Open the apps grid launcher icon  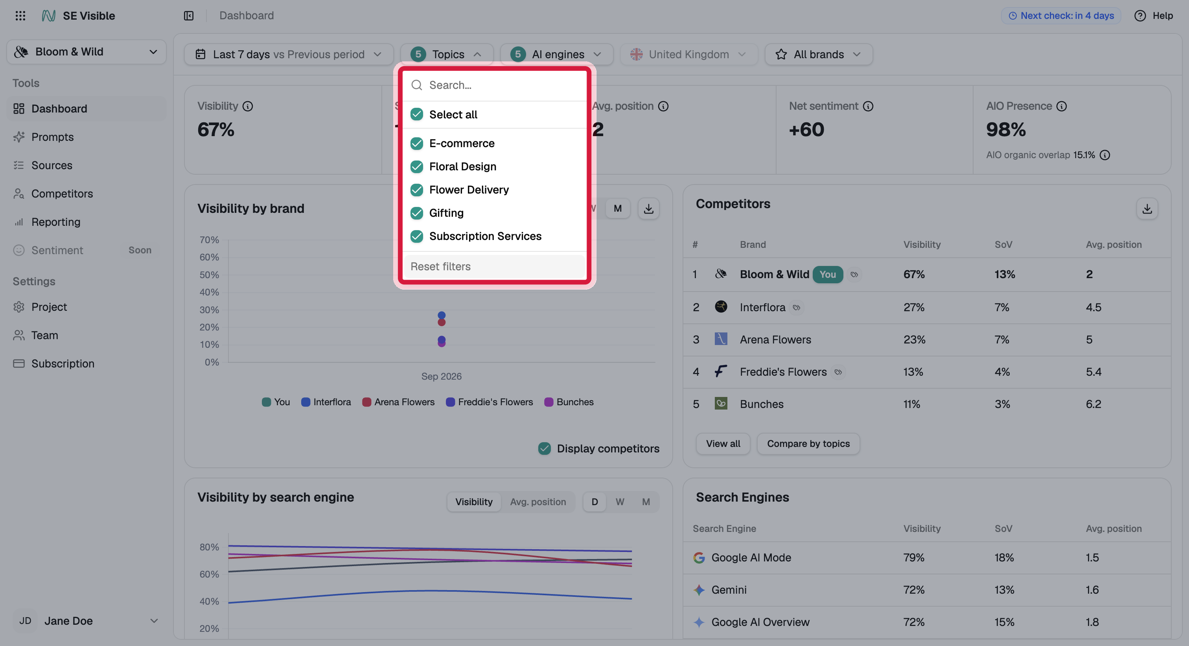point(20,16)
